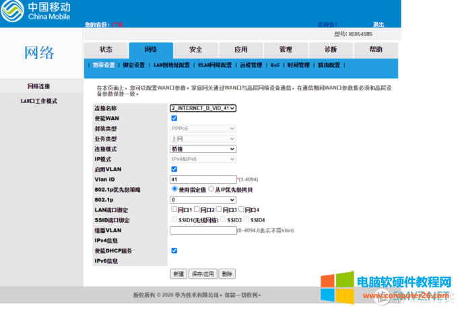Open 网络连接 in the left sidebar
Screen dimensions: 458x309
38,86
